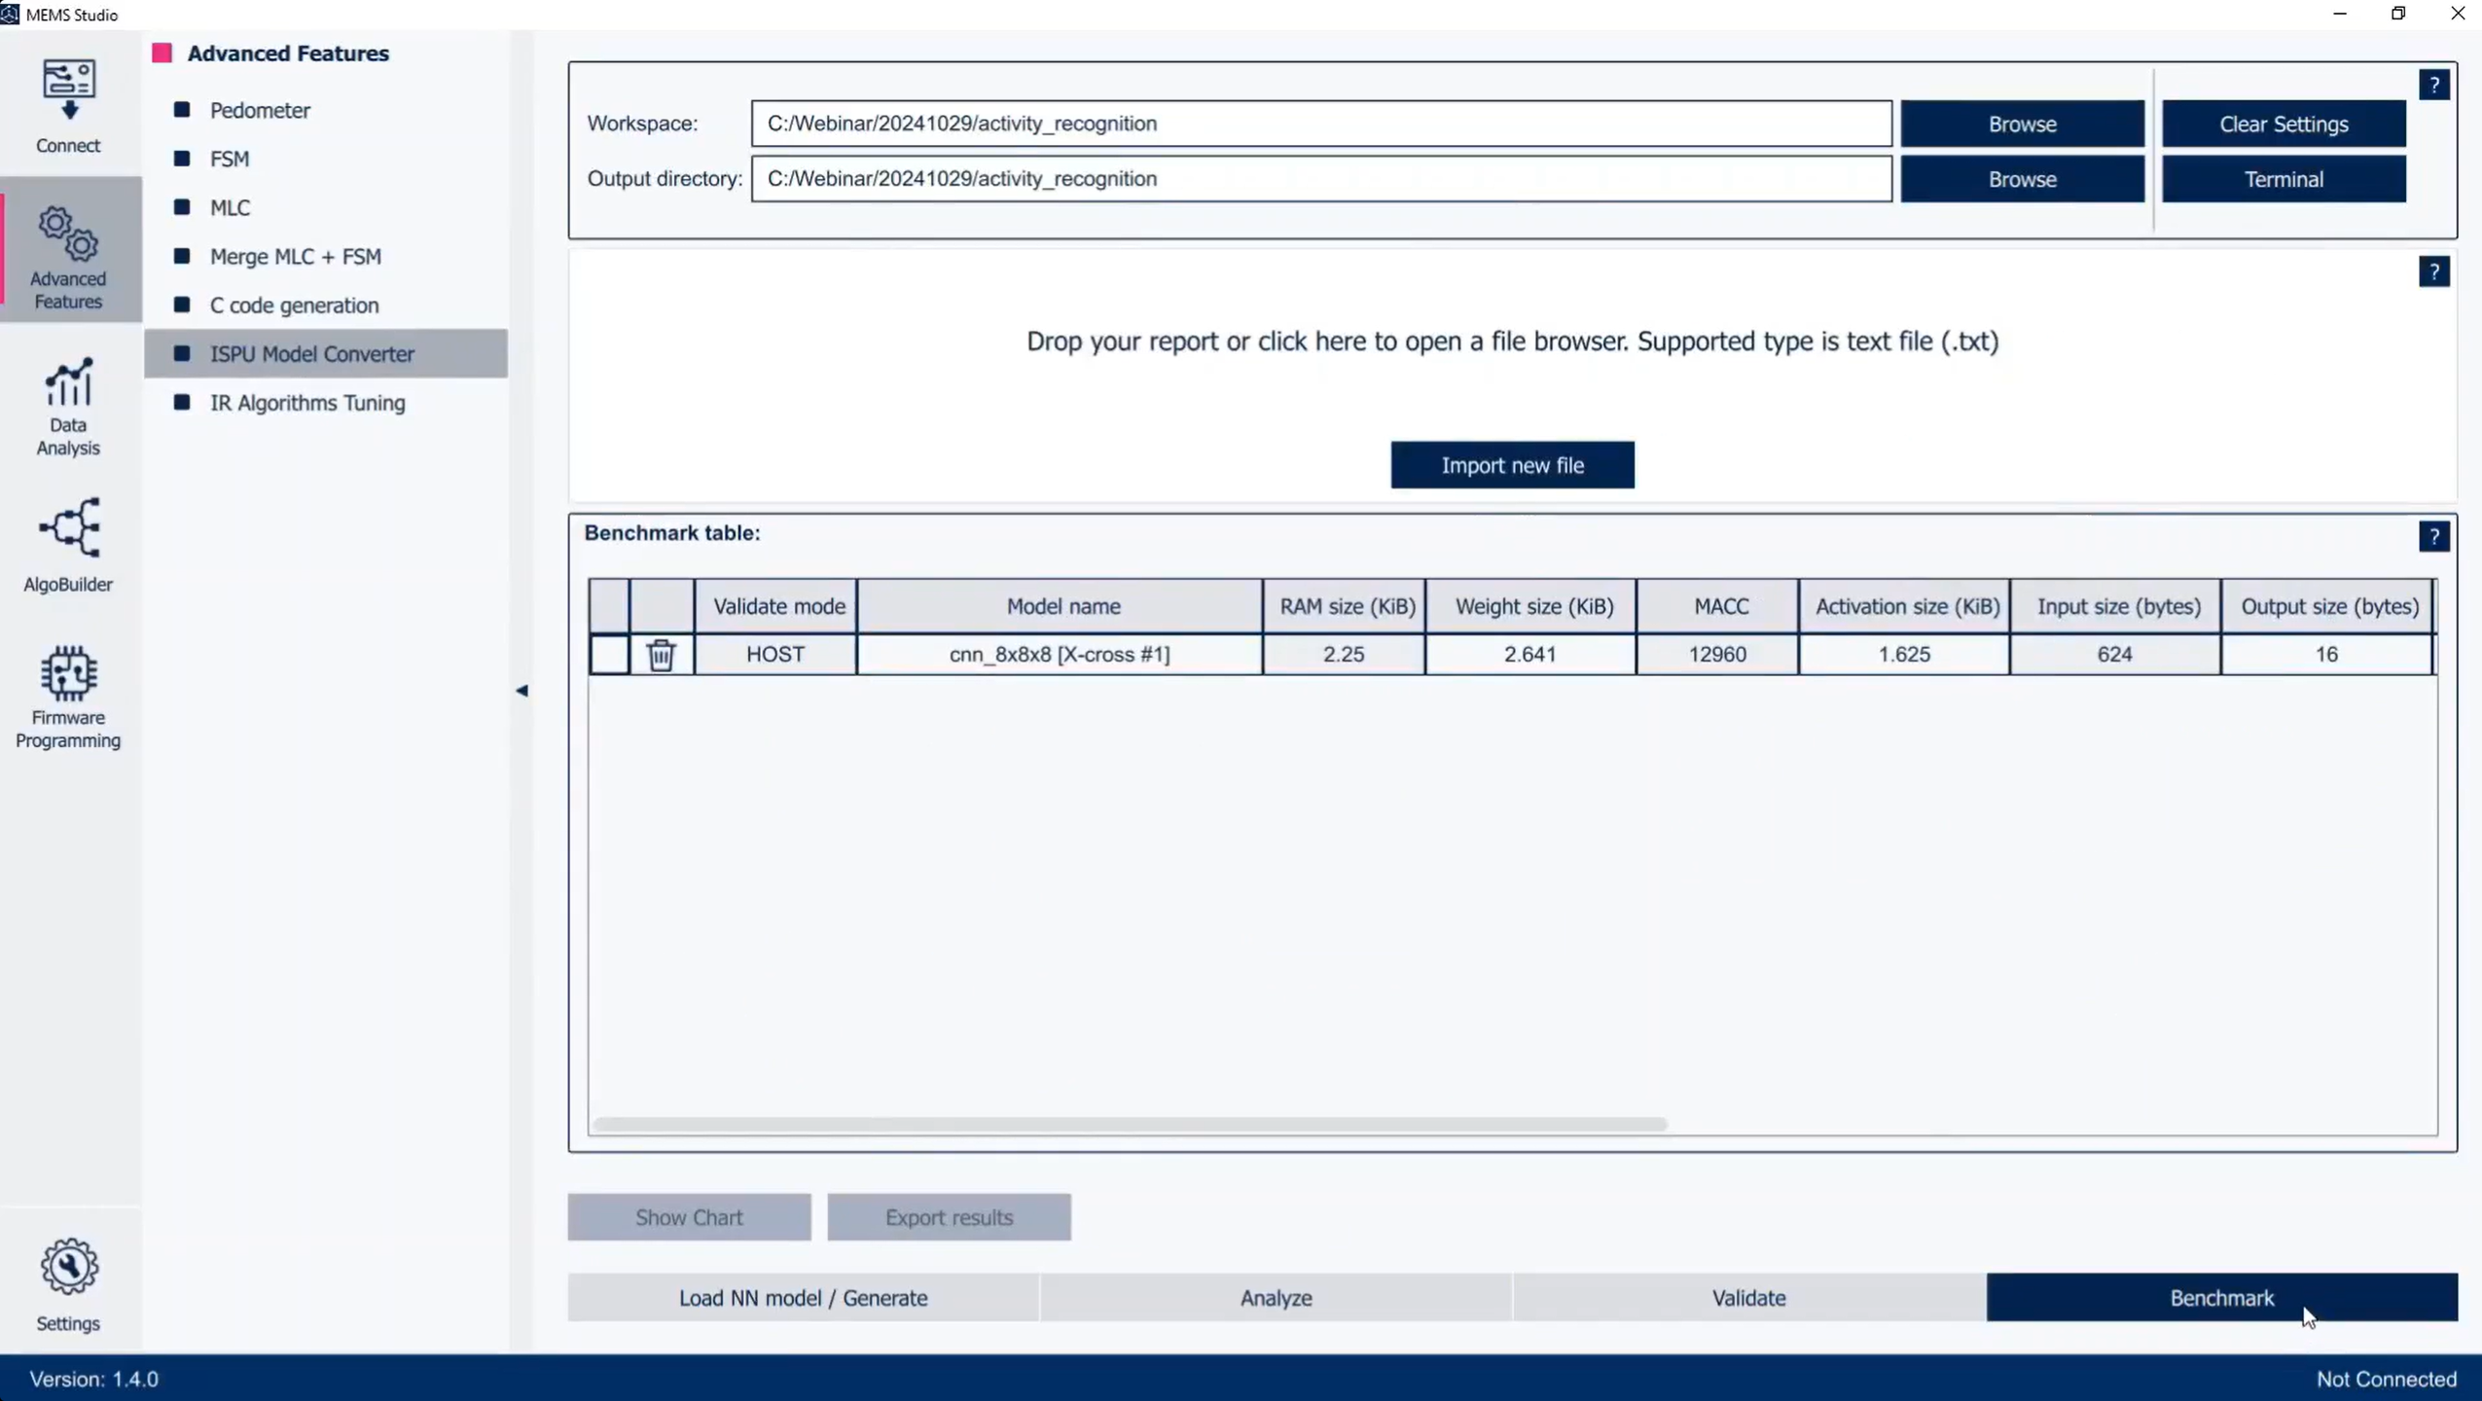
Task: Toggle the Pedometer feature checkbox
Action: [181, 110]
